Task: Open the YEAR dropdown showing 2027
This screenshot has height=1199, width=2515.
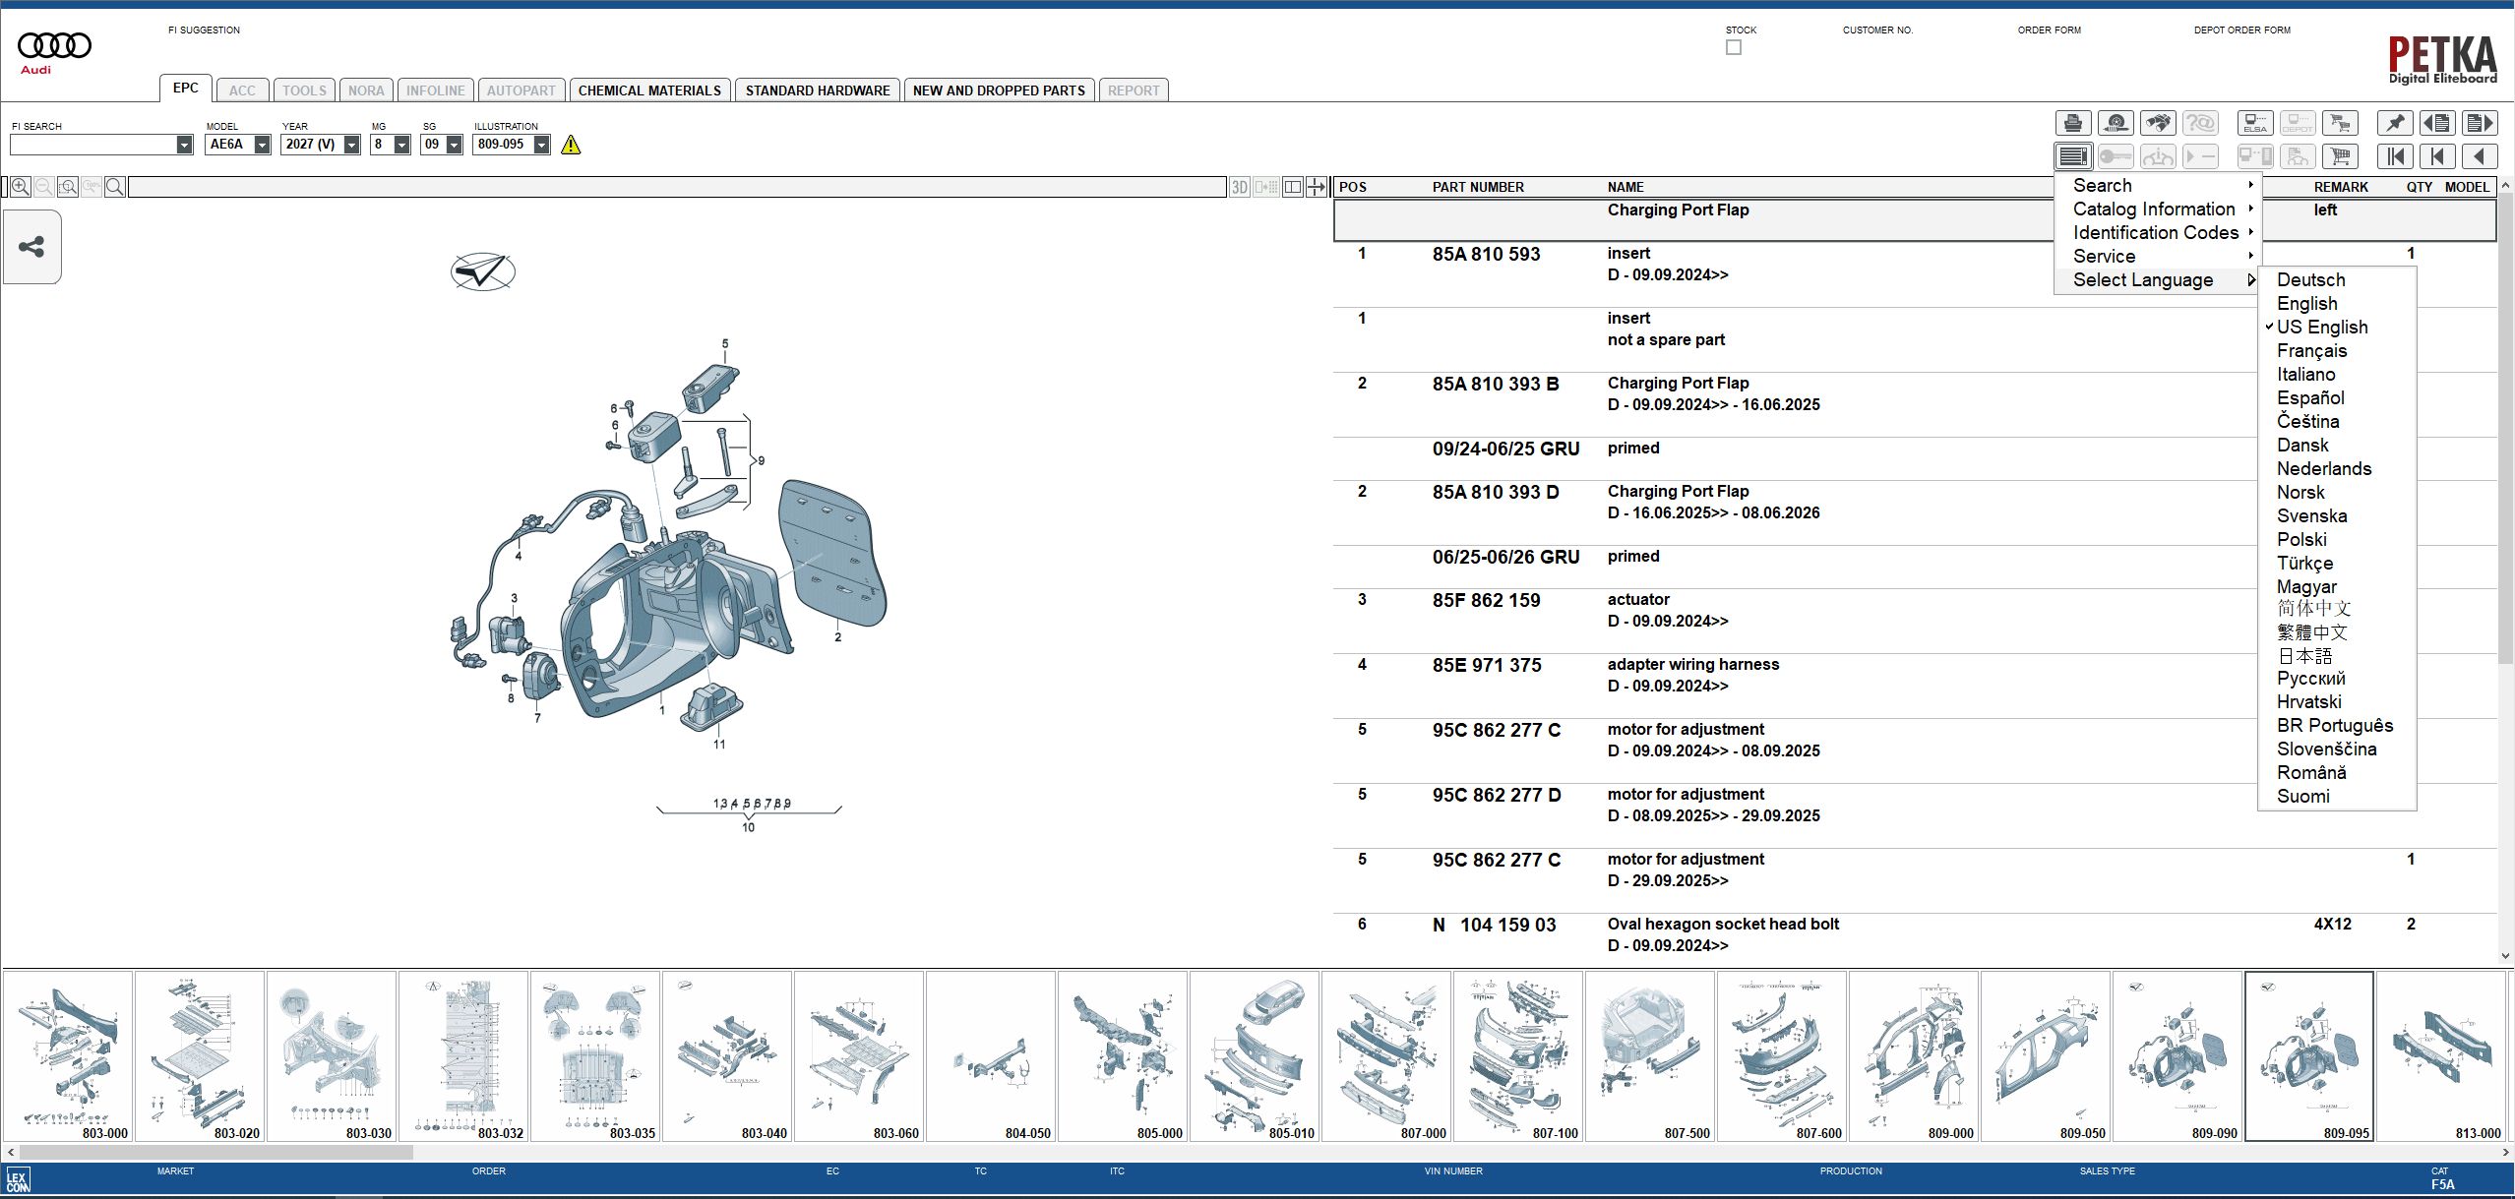Action: [351, 144]
